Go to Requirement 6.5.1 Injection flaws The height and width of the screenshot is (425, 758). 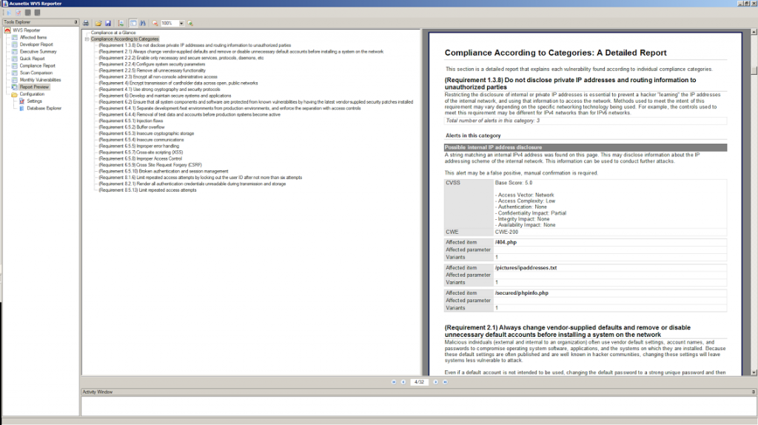tap(130, 121)
